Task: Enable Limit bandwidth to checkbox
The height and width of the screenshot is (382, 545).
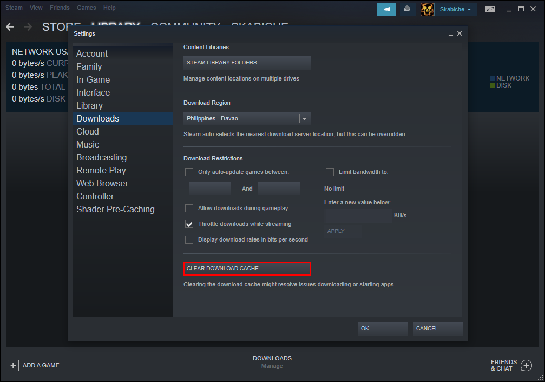Action: pos(330,172)
